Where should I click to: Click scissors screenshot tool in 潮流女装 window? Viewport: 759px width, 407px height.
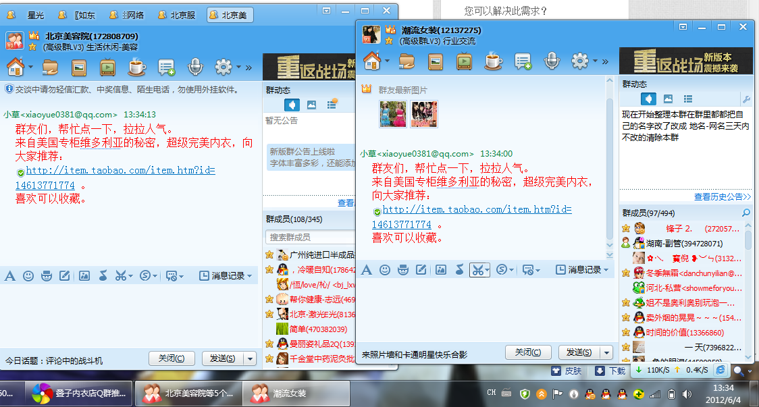(x=477, y=270)
